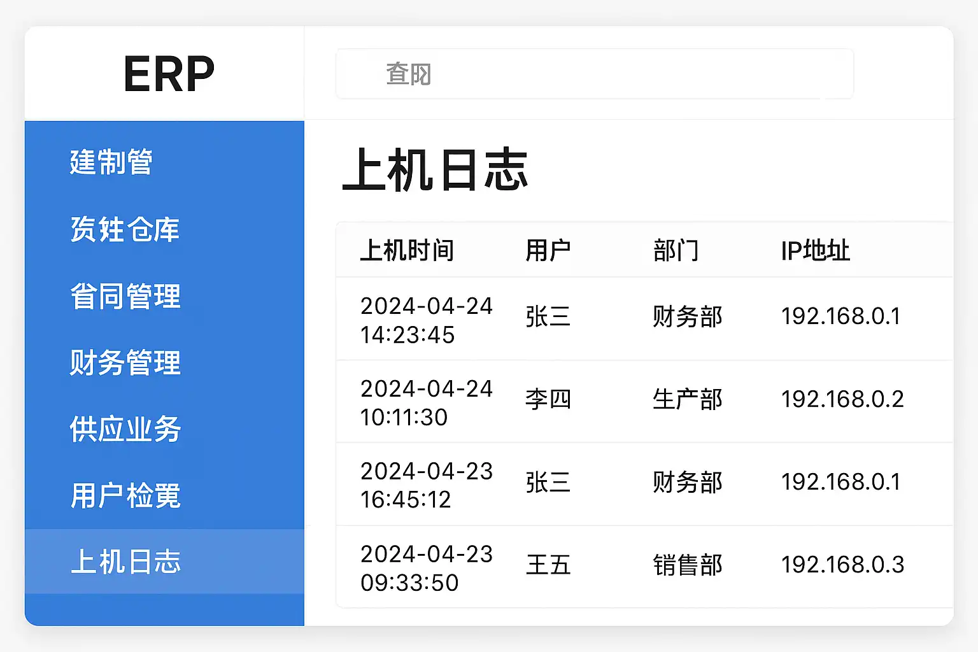Select 供应业务 in the sidebar menu
The image size is (978, 652).
tap(125, 429)
